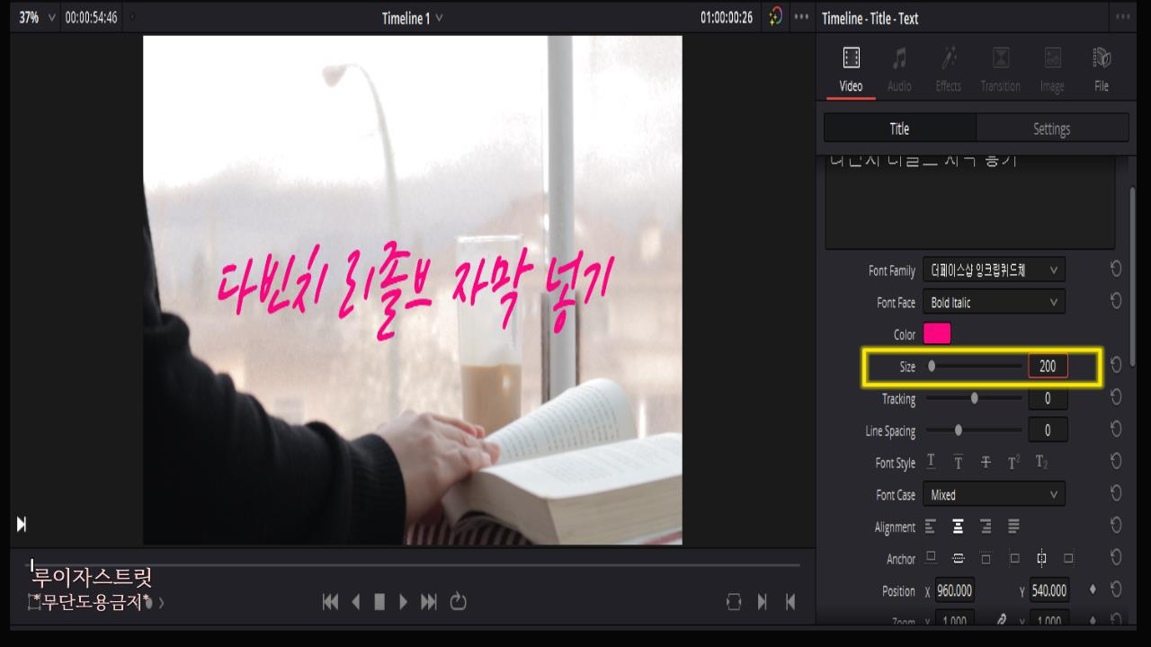Toggle underline font style
This screenshot has width=1151, height=647.
pyautogui.click(x=931, y=462)
